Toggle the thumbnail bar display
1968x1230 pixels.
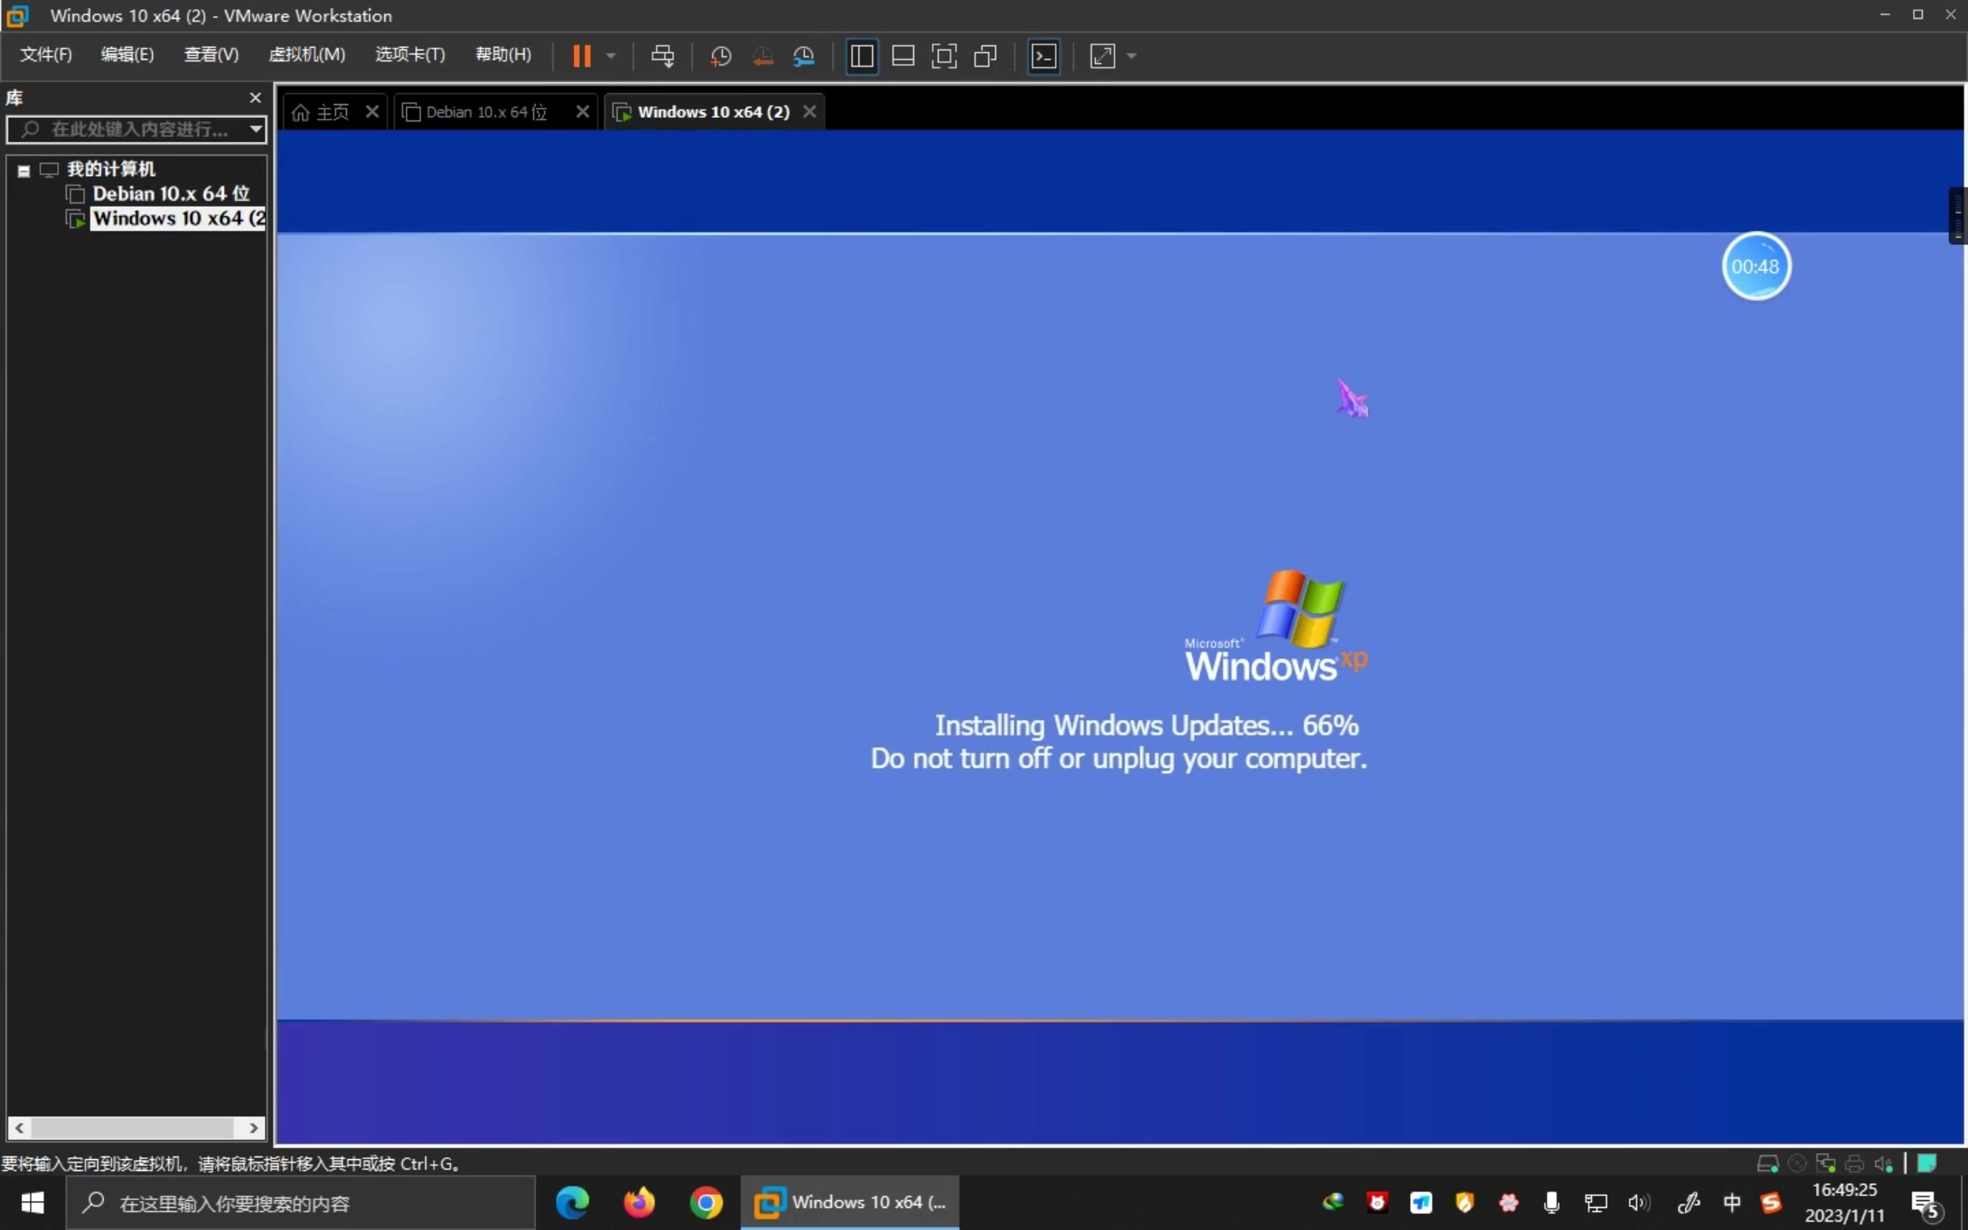pos(902,56)
